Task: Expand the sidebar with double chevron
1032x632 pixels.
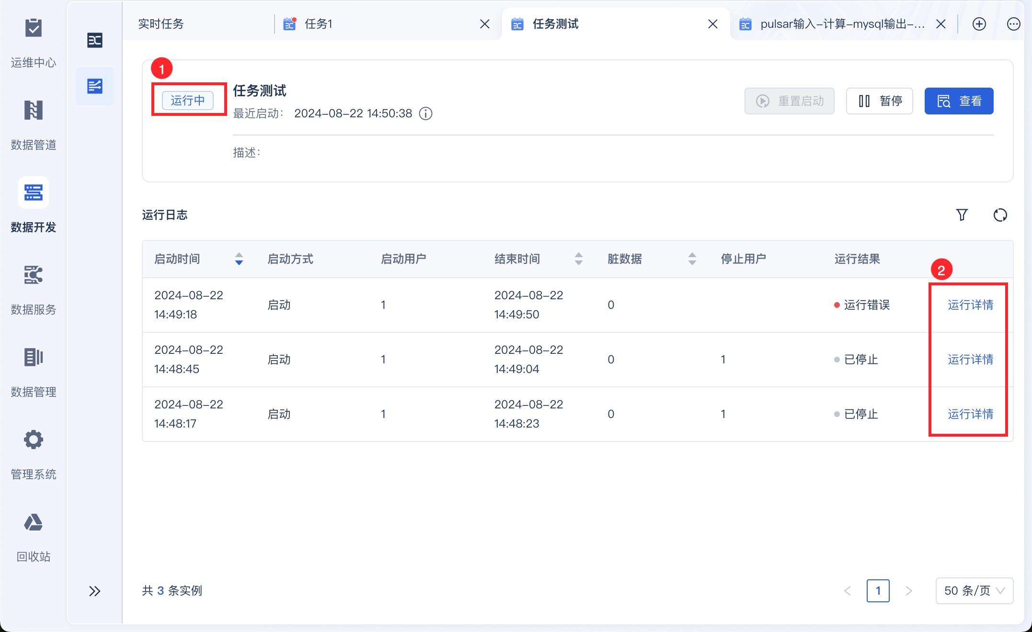Action: [95, 591]
